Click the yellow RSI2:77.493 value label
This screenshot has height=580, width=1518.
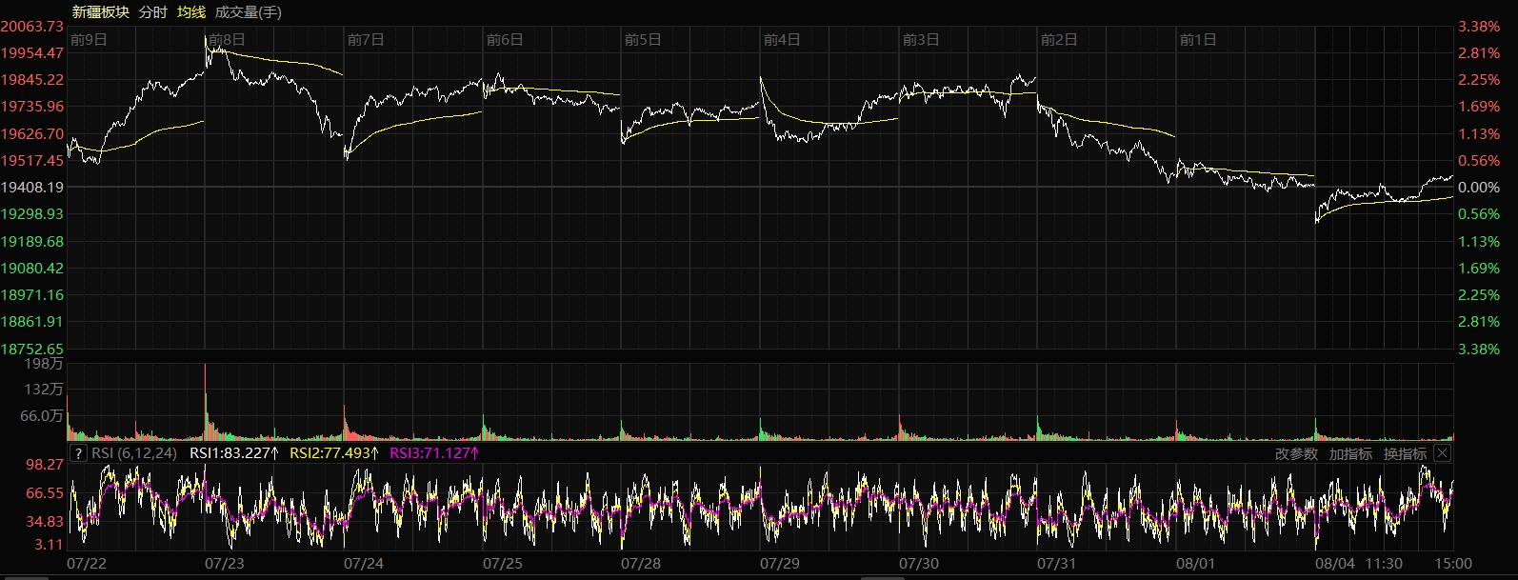pos(334,453)
